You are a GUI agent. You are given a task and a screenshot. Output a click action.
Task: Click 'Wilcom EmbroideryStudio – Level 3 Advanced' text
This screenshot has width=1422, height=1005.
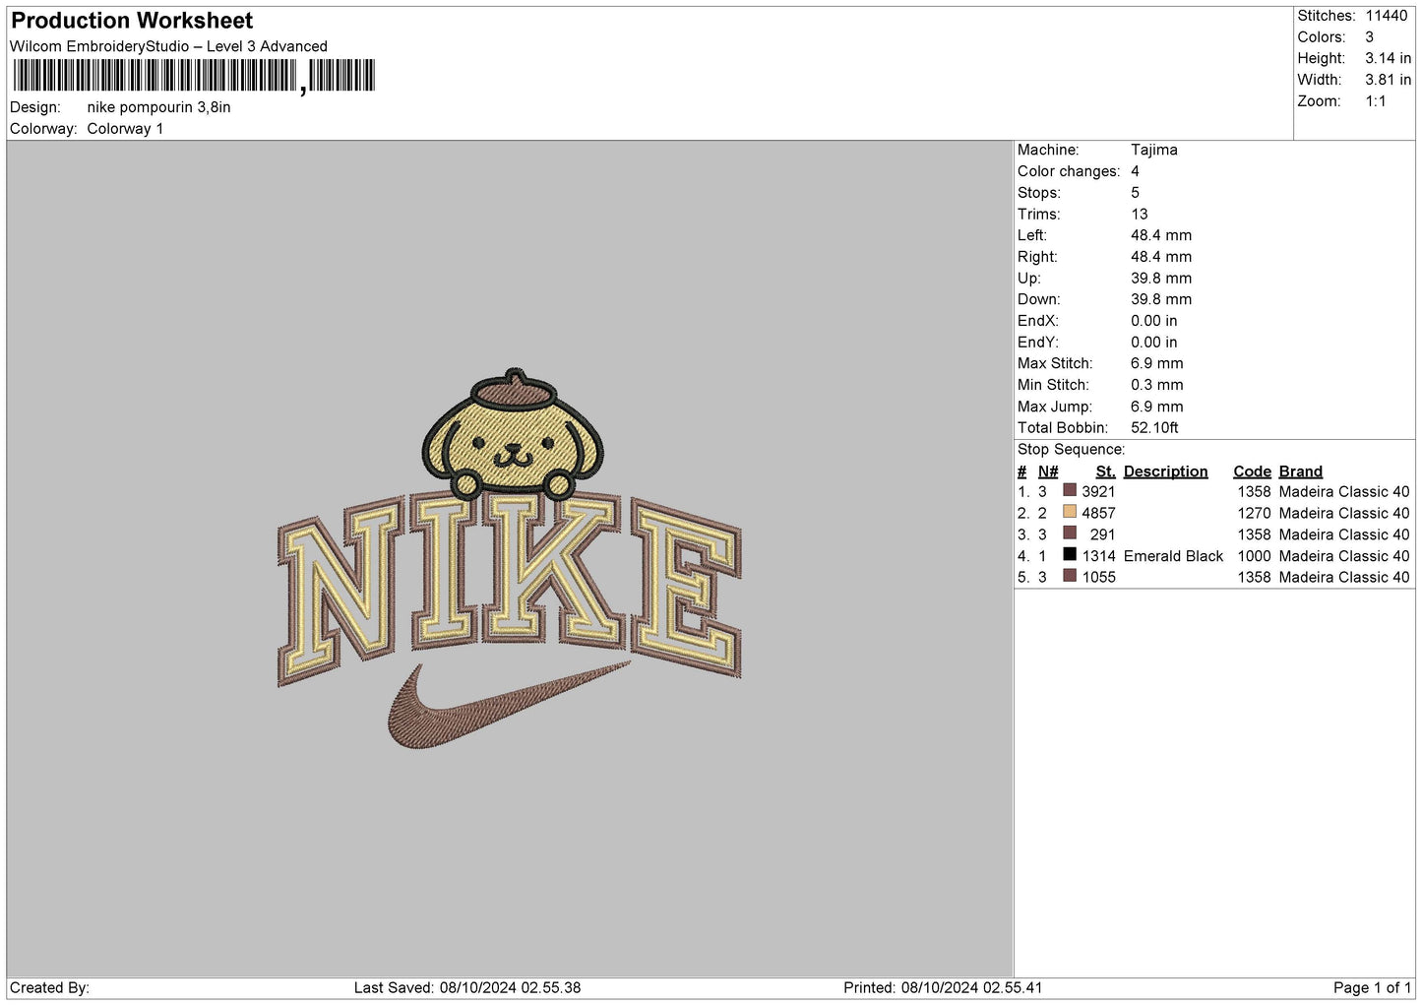point(168,46)
